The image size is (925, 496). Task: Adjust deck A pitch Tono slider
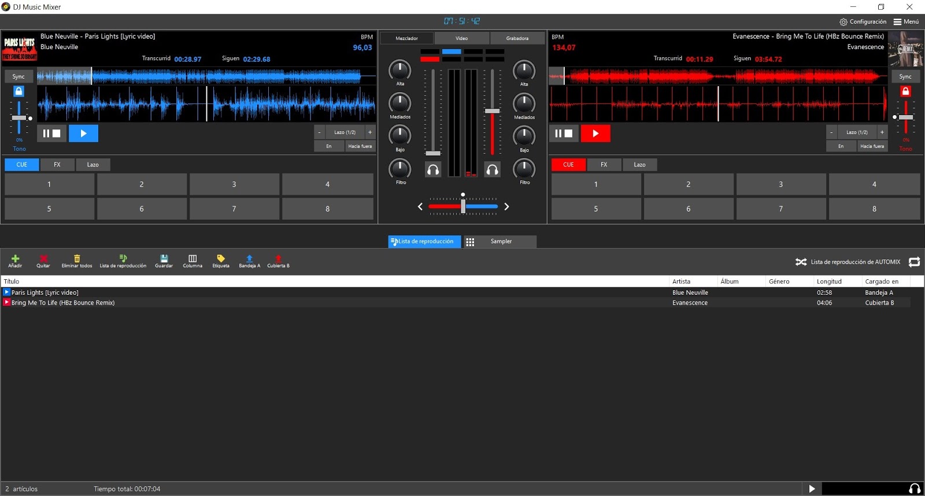pyautogui.click(x=19, y=117)
